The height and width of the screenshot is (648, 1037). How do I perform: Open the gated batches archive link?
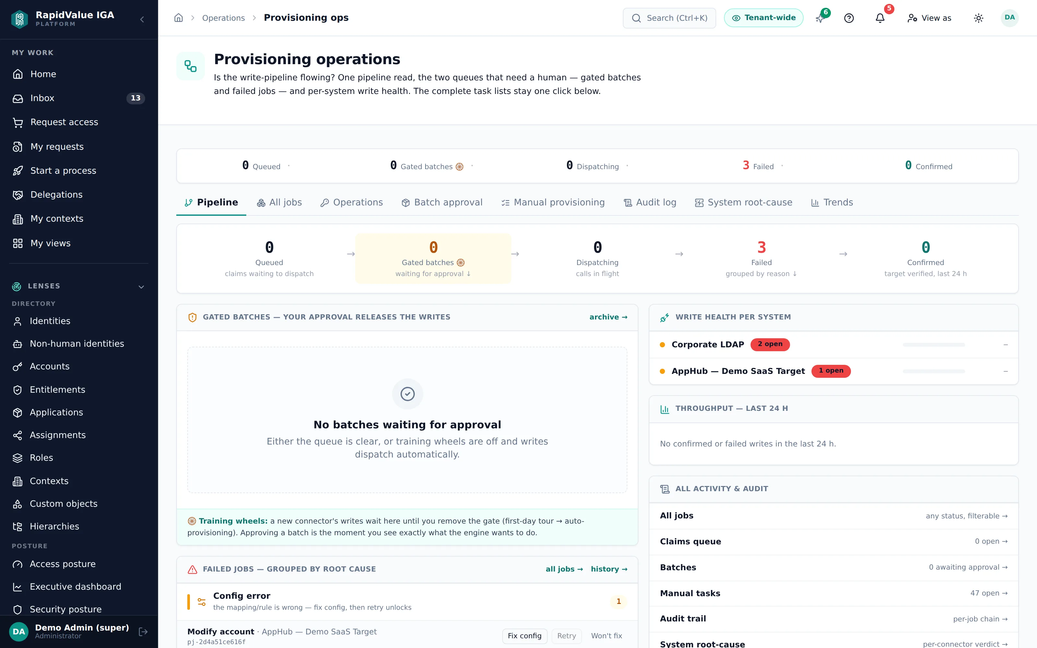coord(608,317)
